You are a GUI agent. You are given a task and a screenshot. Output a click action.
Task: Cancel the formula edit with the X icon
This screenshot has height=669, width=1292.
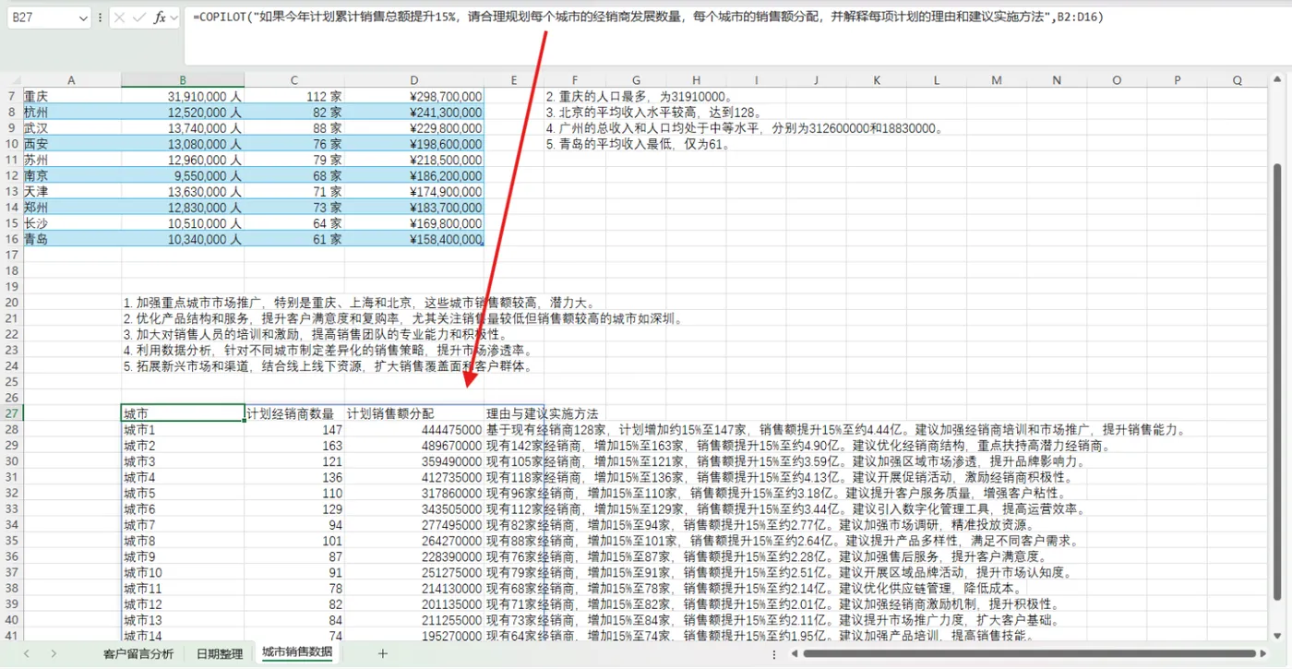119,18
